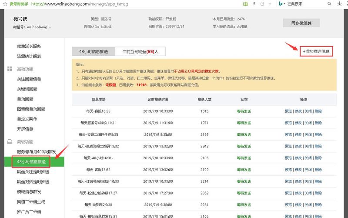Switch to the 48小时信息推送 tab

click(94, 51)
